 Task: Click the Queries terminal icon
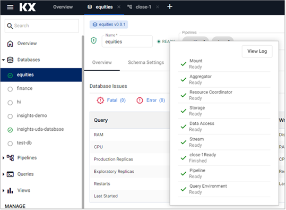pyautogui.click(x=10, y=174)
